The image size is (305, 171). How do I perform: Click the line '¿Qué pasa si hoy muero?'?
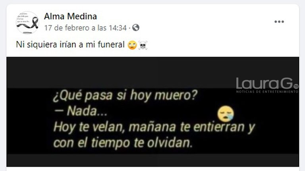(x=125, y=95)
